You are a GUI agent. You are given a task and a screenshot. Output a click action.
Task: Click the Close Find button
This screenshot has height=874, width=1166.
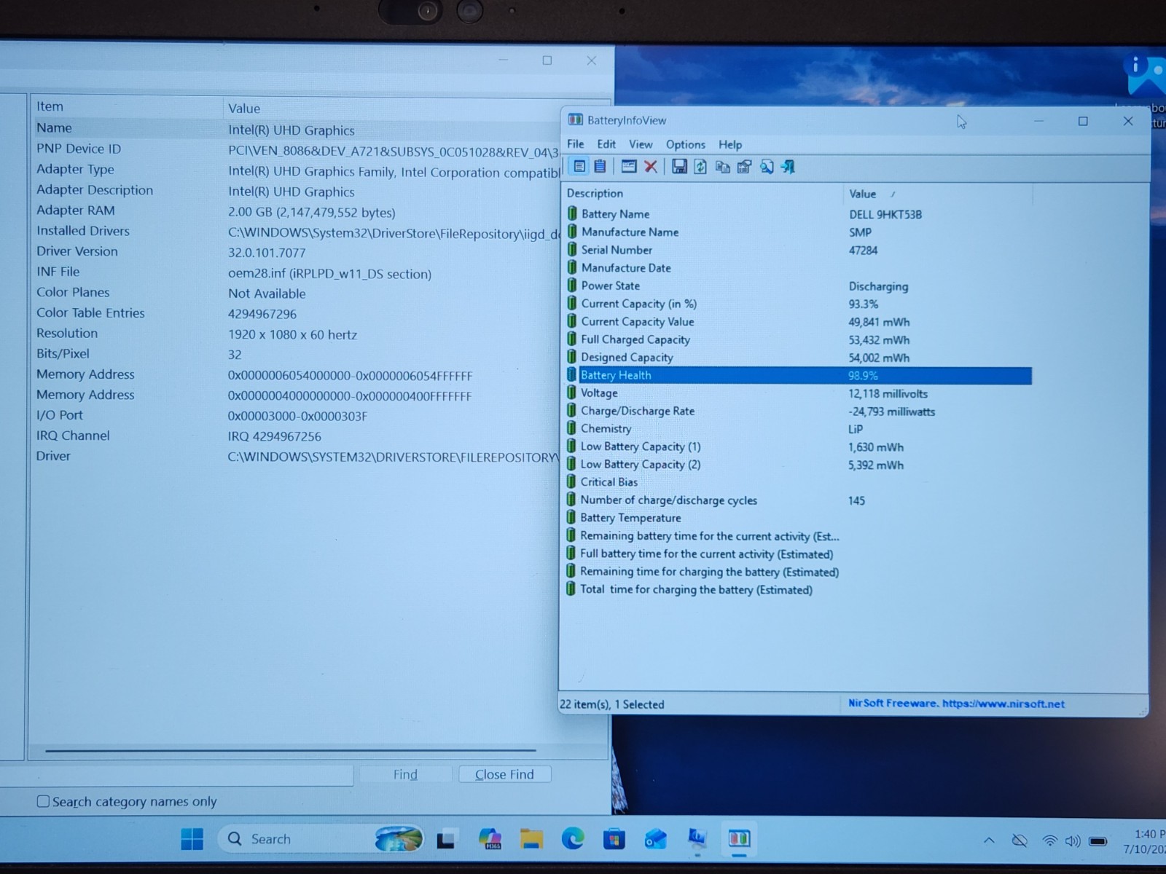coord(504,774)
